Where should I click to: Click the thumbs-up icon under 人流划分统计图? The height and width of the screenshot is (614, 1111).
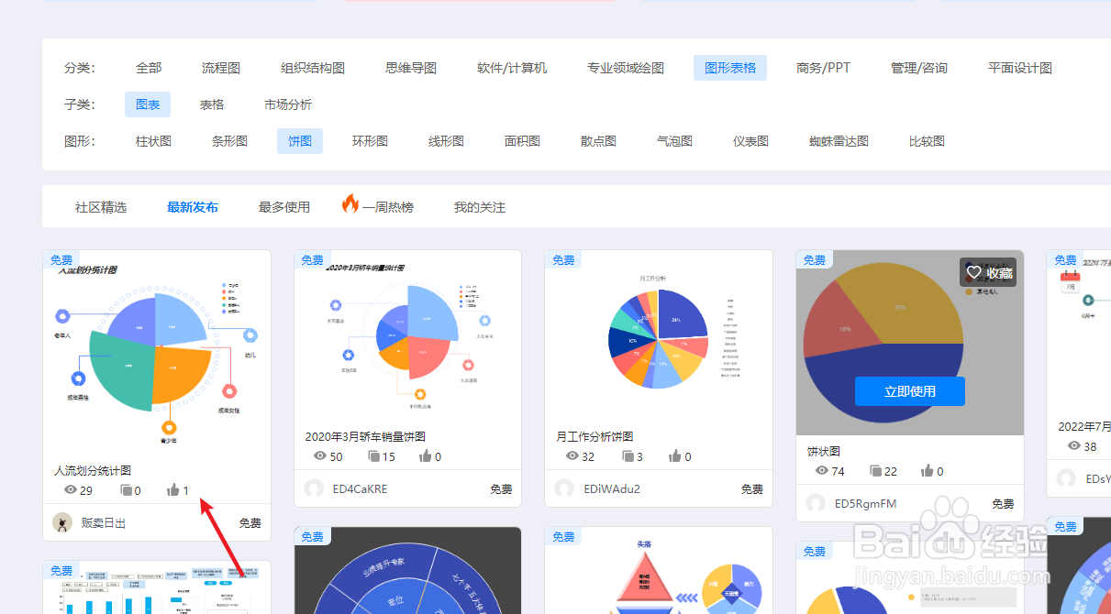tap(173, 489)
